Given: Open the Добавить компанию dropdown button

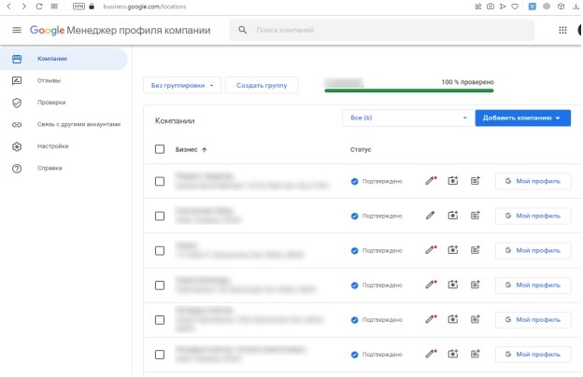Looking at the screenshot, I should [523, 118].
